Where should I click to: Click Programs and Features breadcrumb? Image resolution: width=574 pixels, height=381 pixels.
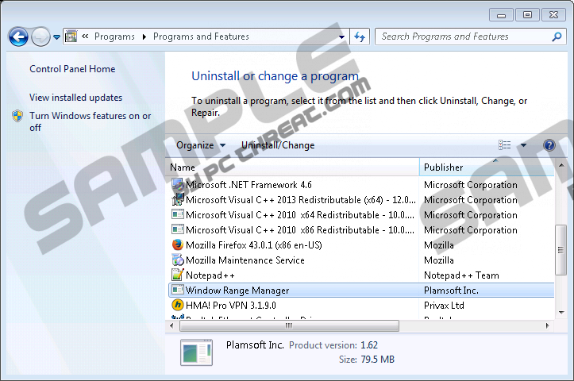(201, 37)
